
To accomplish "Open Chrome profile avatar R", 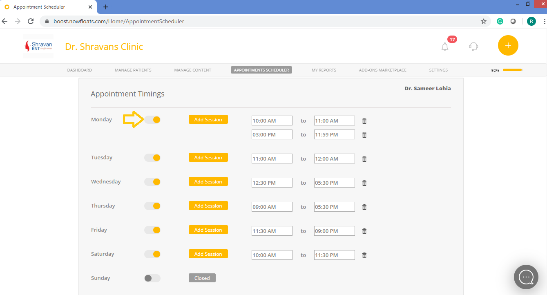I will tap(531, 21).
